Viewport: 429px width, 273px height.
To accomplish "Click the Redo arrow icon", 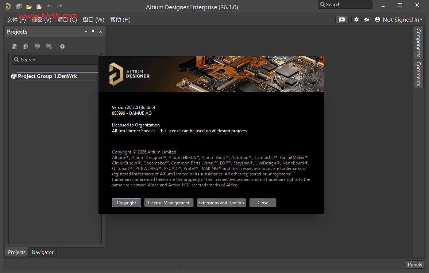I will tap(59, 6).
